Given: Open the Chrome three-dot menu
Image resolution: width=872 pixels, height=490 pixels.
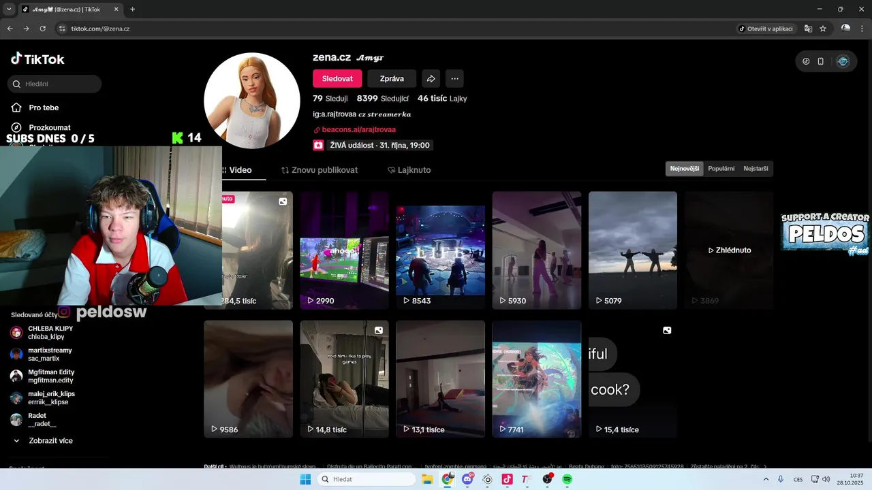Looking at the screenshot, I should click(x=862, y=29).
